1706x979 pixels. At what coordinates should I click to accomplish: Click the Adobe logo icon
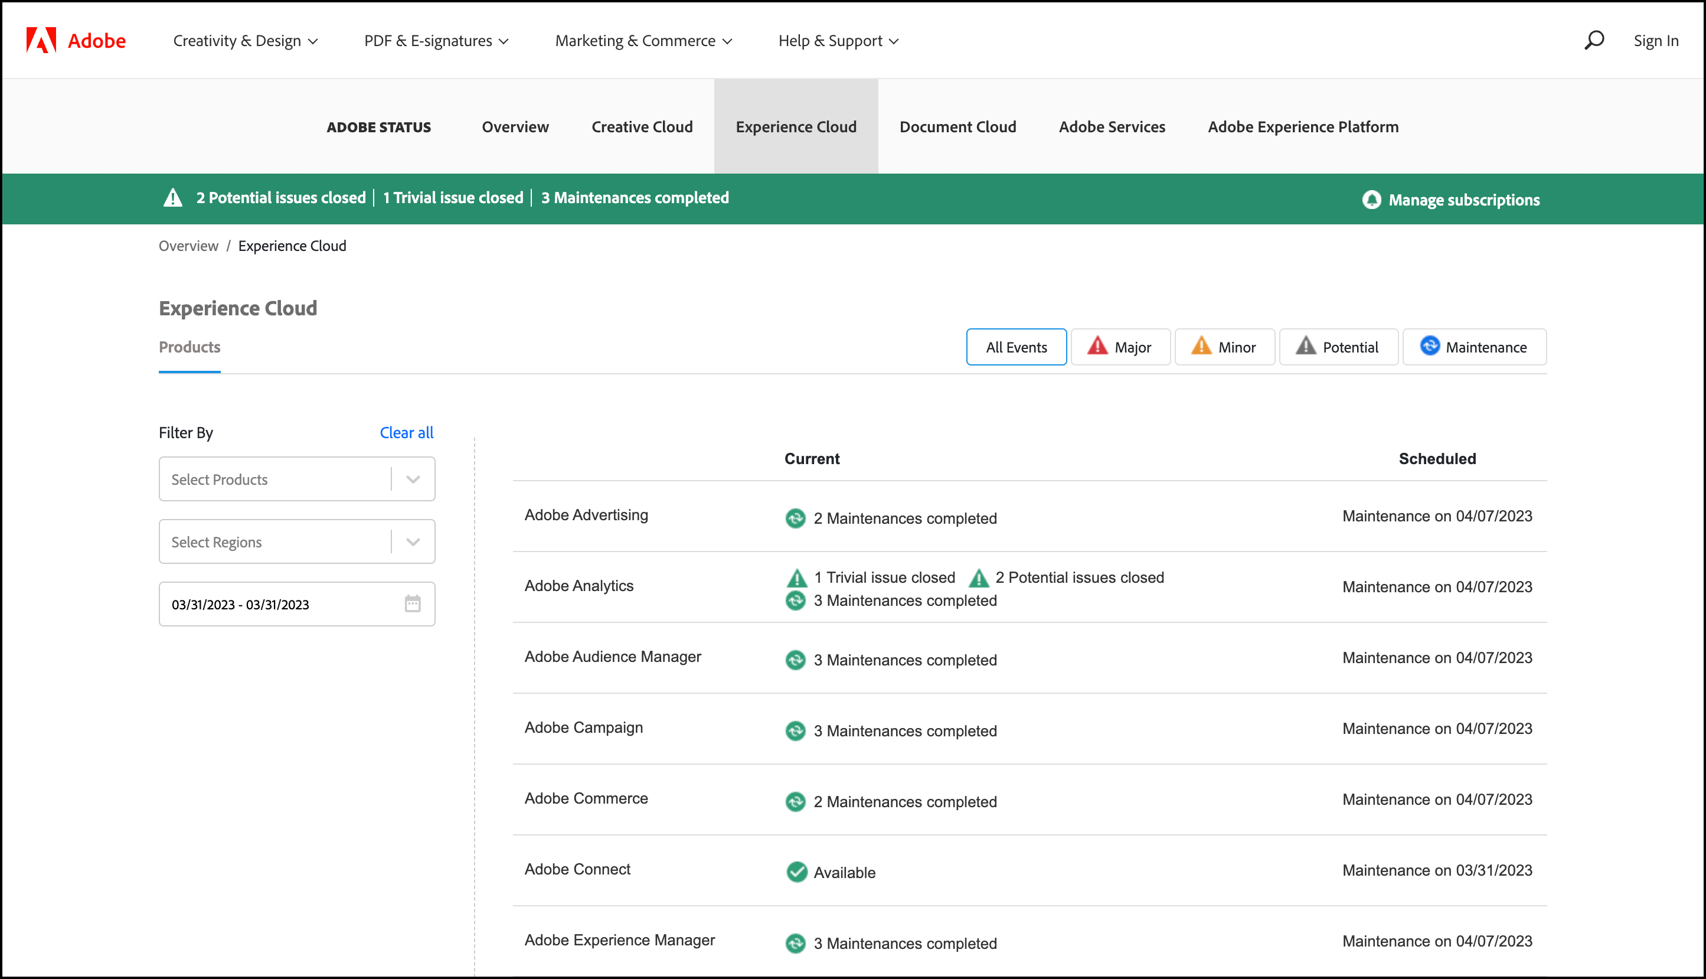pyautogui.click(x=41, y=40)
